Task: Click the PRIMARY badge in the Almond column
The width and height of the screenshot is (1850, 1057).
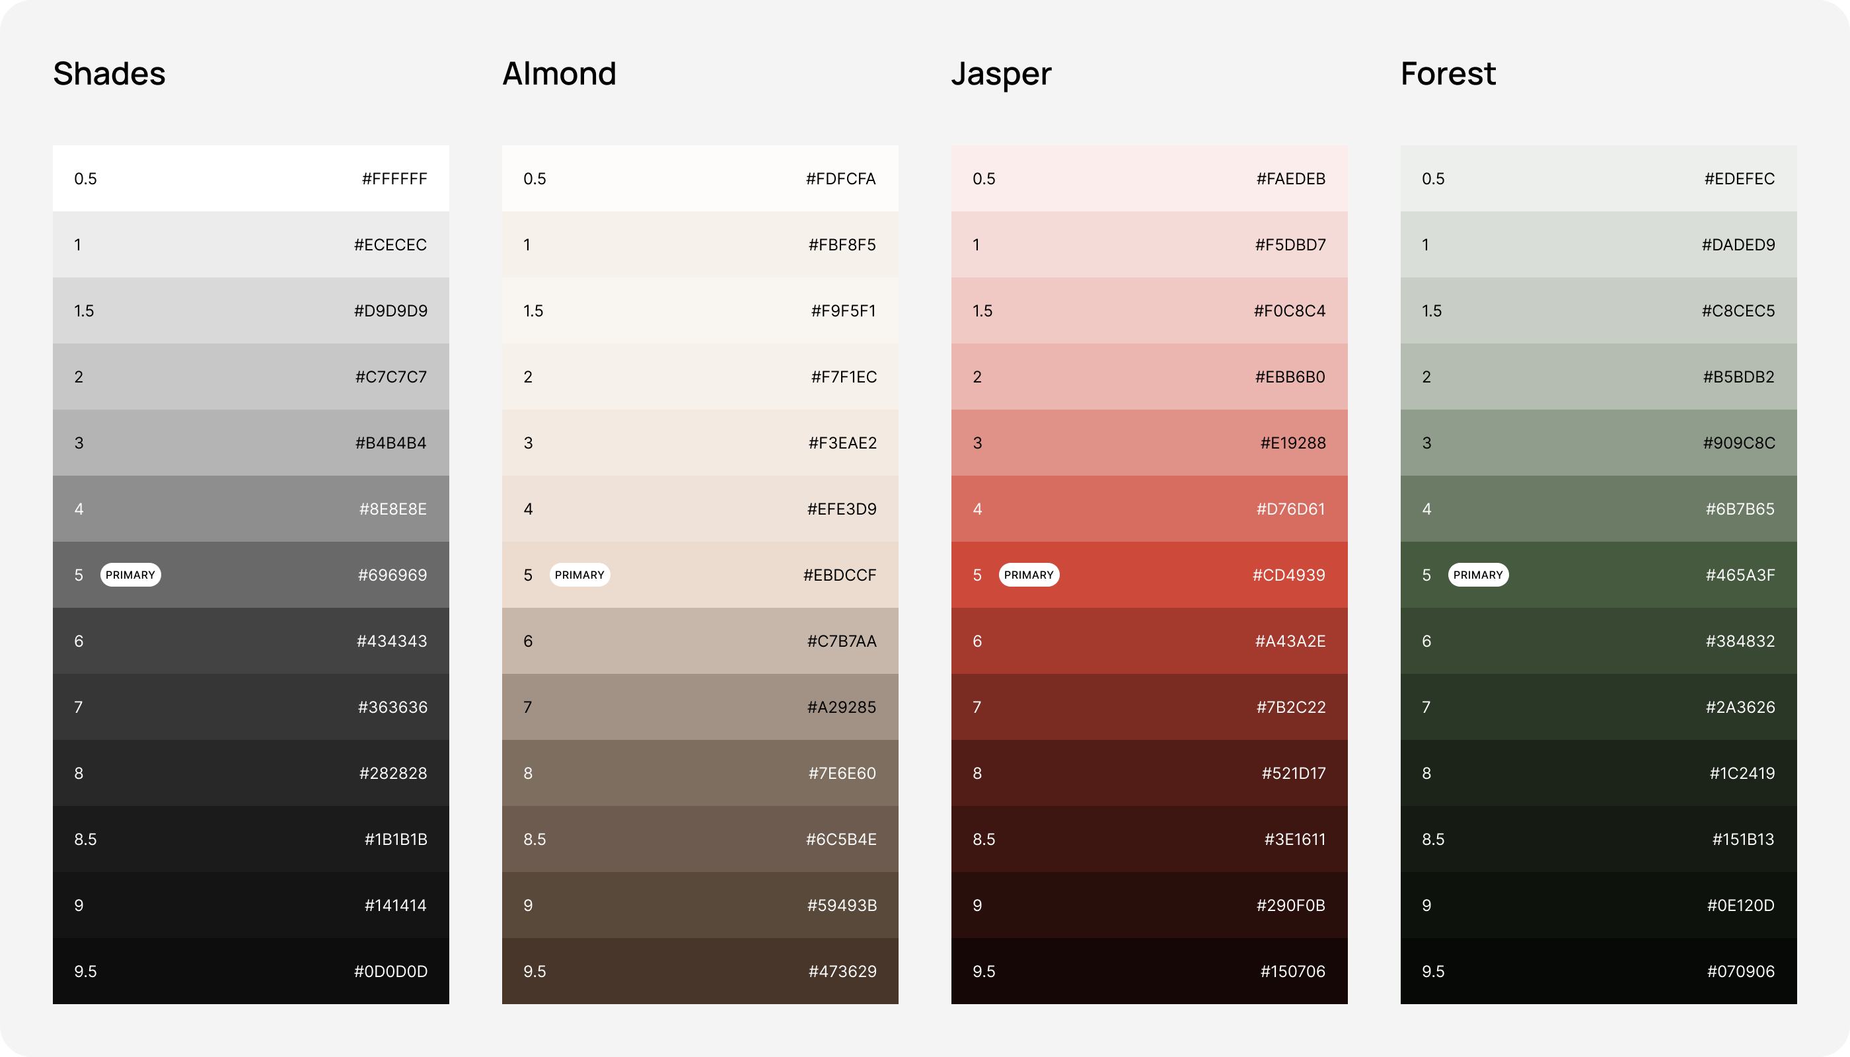Action: pos(579,575)
